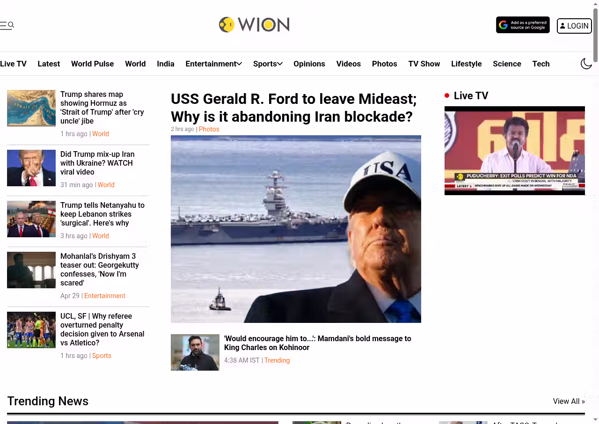
Task: Open the UCL referee penalty article thumbnail
Action: (31, 330)
